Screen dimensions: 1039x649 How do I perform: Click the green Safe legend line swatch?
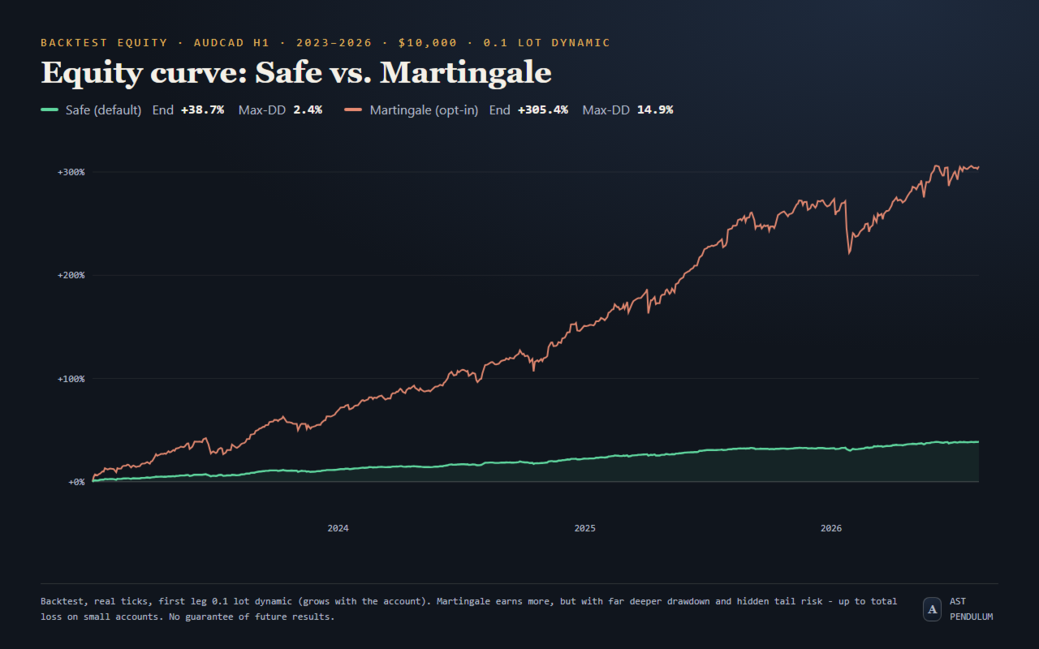[50, 110]
